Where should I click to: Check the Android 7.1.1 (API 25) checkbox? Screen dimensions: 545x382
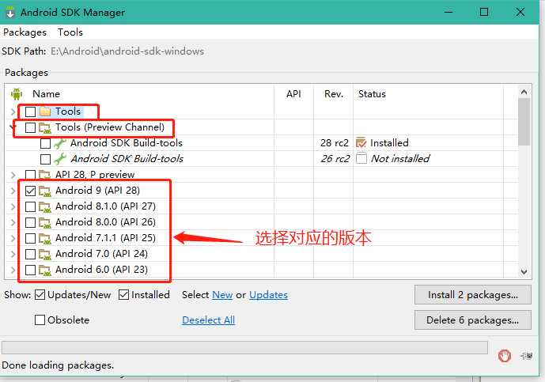click(30, 238)
